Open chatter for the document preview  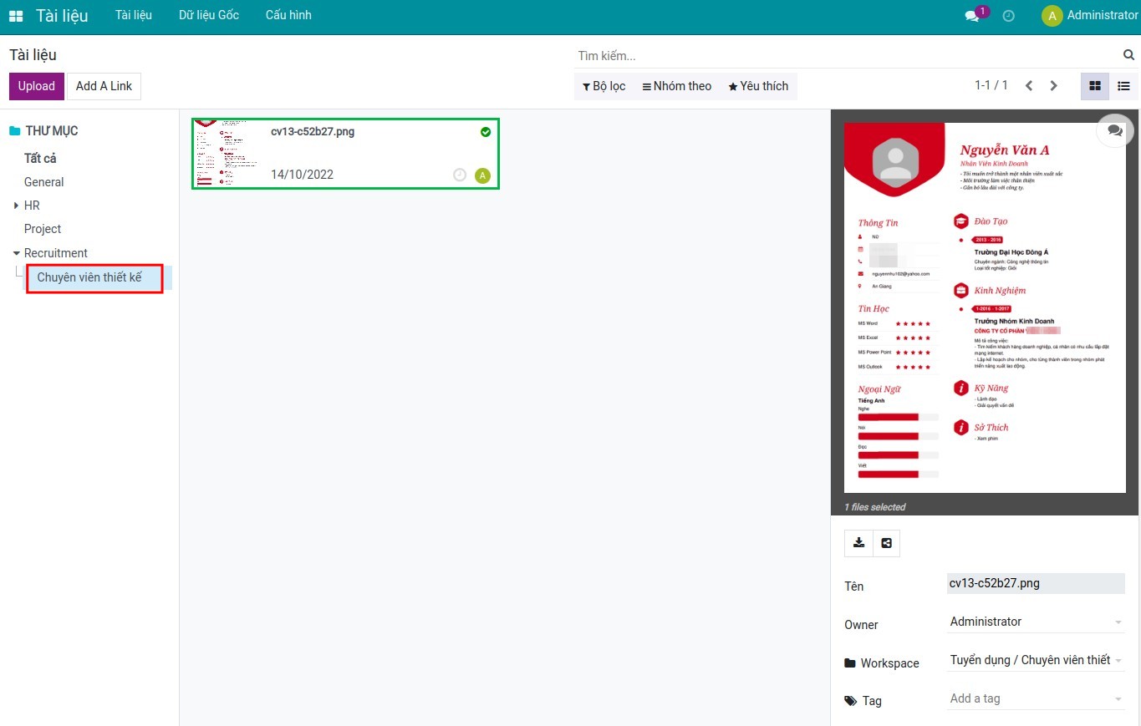[1115, 130]
